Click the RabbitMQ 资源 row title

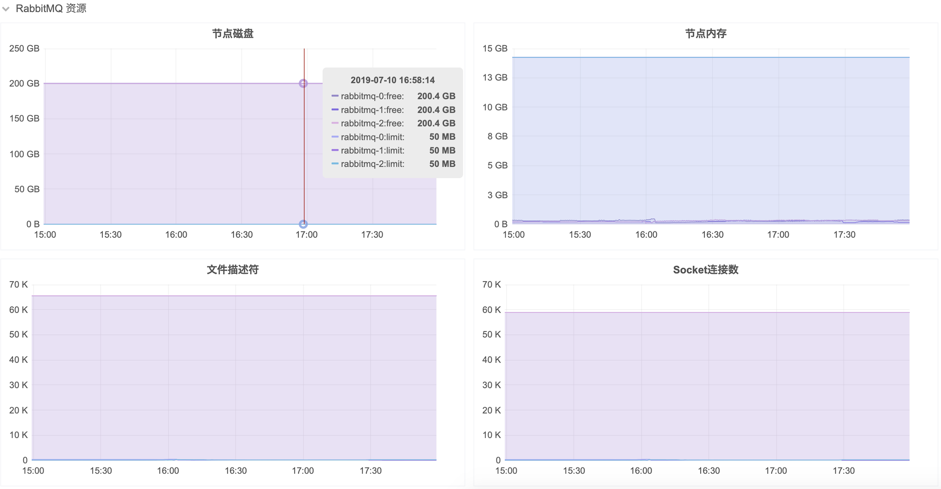(x=51, y=8)
